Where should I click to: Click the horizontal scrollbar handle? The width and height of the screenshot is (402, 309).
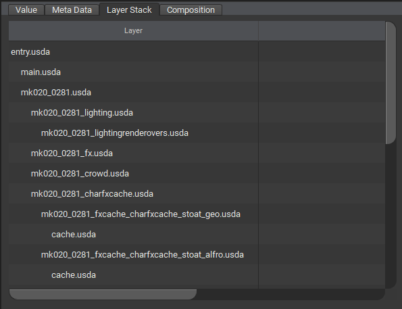point(103,294)
